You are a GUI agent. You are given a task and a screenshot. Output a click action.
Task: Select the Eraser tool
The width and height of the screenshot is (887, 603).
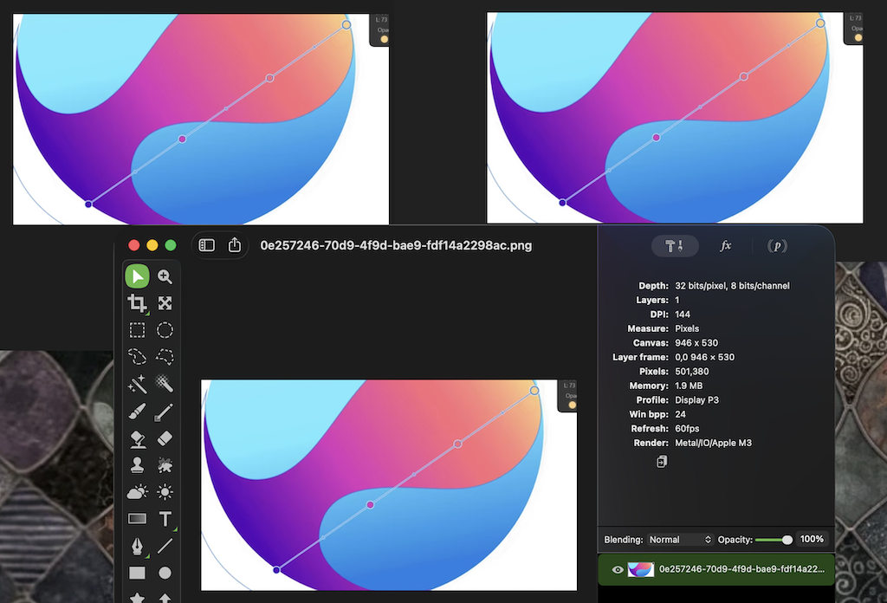(165, 438)
